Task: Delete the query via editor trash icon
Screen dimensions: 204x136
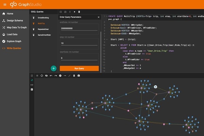Action: [79, 12]
